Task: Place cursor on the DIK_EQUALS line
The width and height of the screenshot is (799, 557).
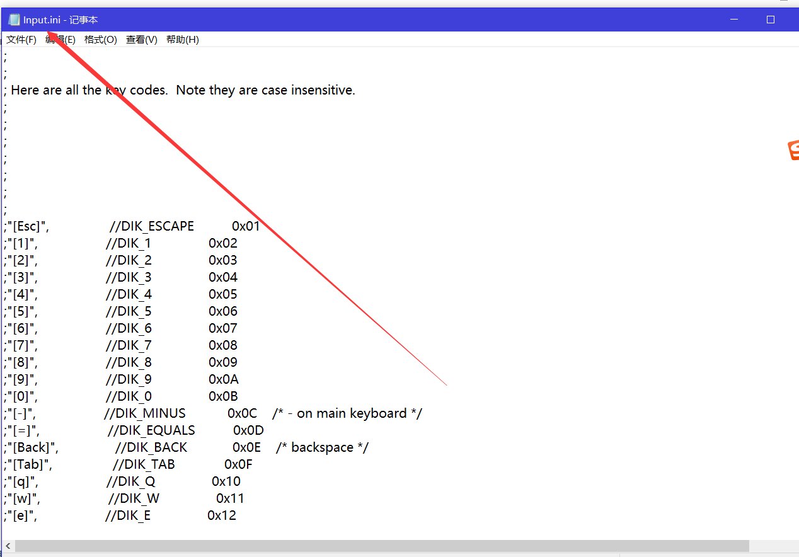Action: click(151, 430)
